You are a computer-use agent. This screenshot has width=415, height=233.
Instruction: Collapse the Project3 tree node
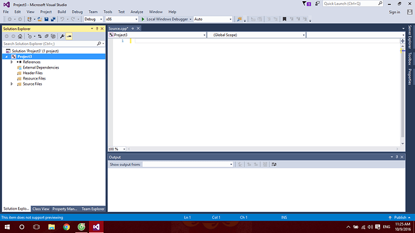7,57
